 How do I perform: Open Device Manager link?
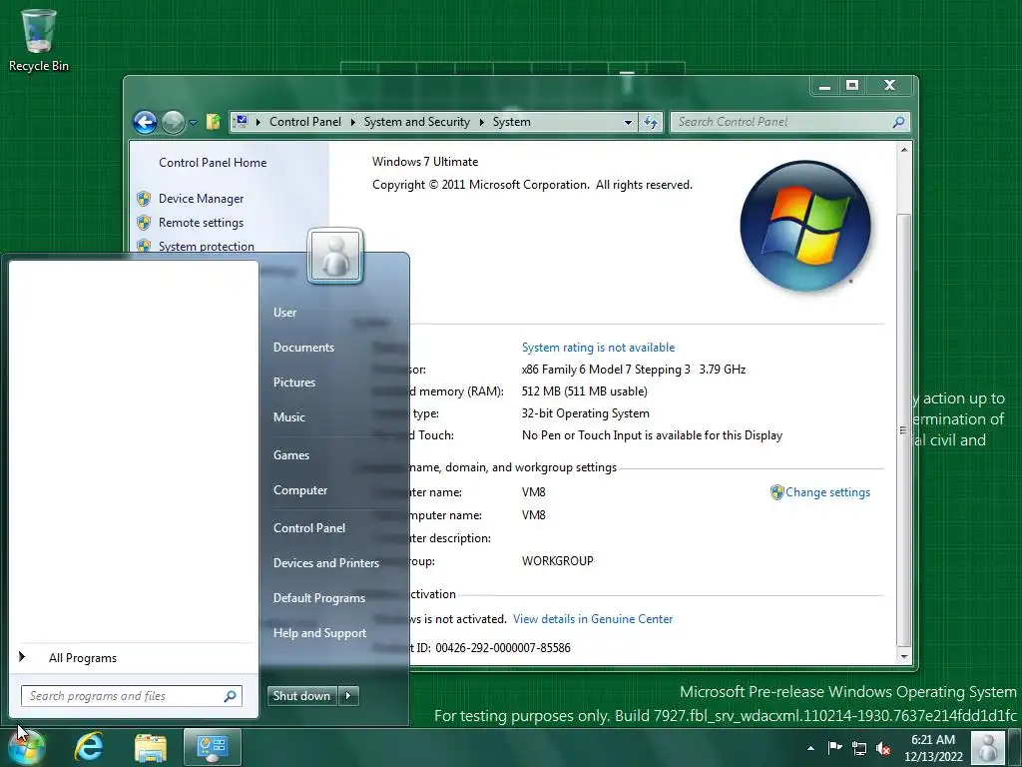(201, 199)
